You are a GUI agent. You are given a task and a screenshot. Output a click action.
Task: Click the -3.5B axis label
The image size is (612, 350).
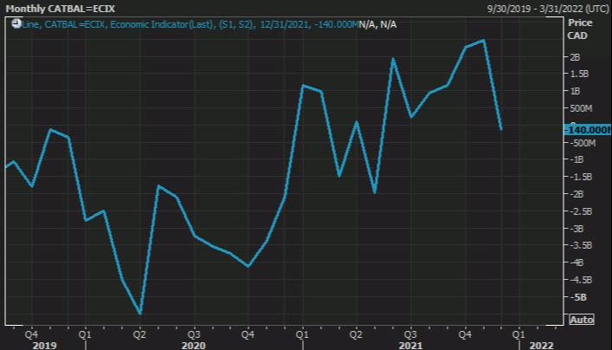(x=581, y=245)
